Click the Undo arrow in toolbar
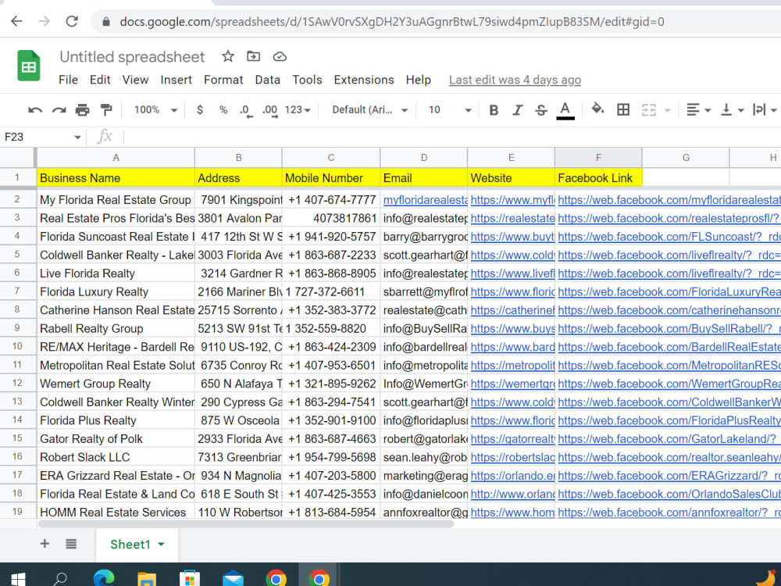The image size is (781, 586). click(x=35, y=110)
